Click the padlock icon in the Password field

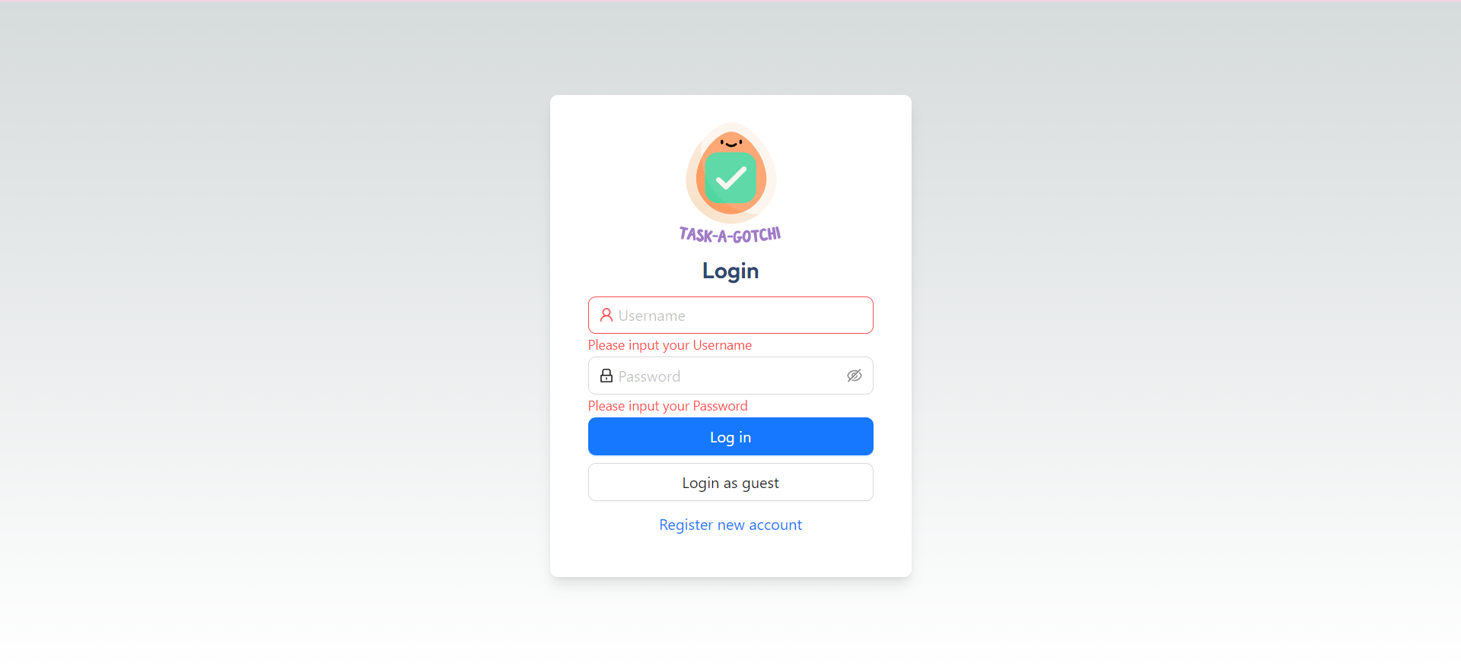(x=606, y=376)
